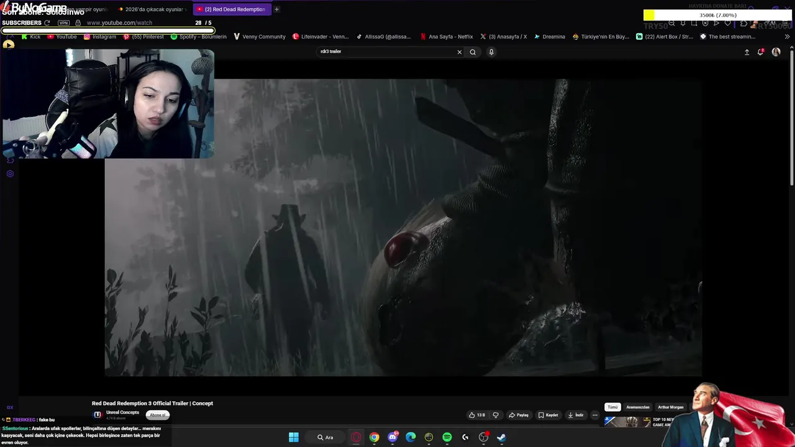795x447 pixels.
Task: Select the 'Aramanızdan' filter chip
Action: point(638,407)
